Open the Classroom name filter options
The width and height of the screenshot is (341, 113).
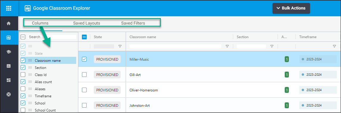(227, 46)
